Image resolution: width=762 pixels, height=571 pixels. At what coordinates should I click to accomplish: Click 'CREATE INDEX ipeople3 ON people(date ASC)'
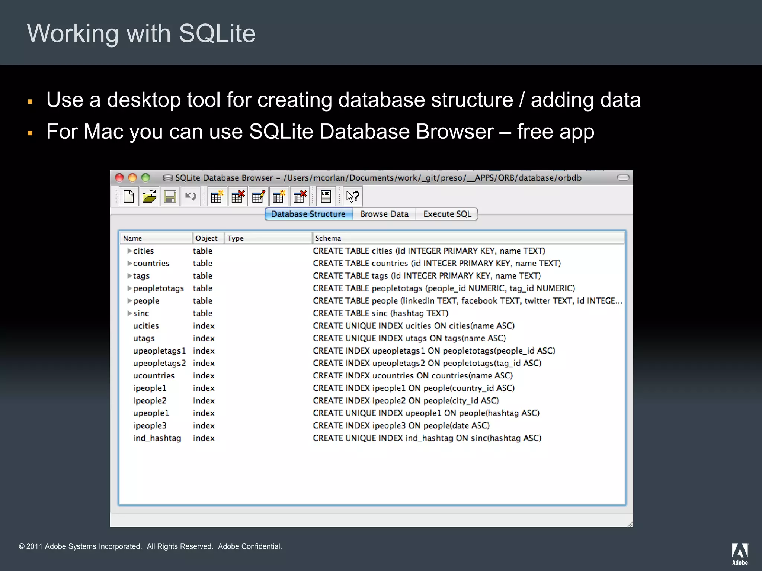[x=401, y=426]
